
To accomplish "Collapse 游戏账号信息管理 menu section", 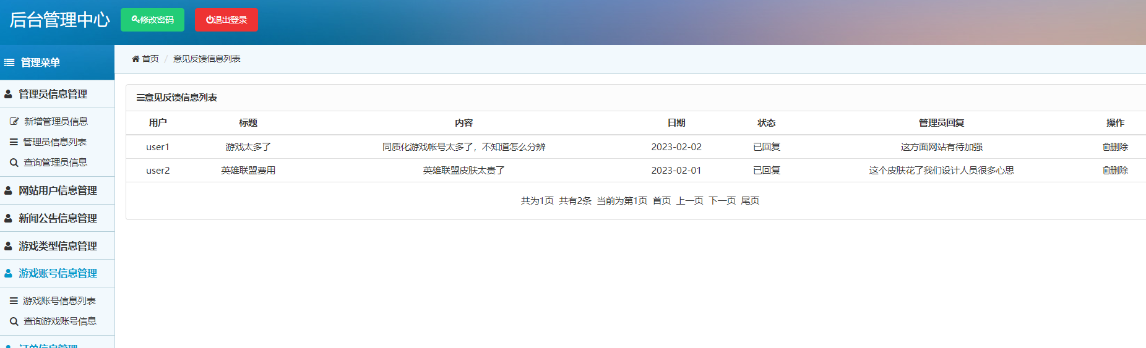I will pyautogui.click(x=57, y=273).
